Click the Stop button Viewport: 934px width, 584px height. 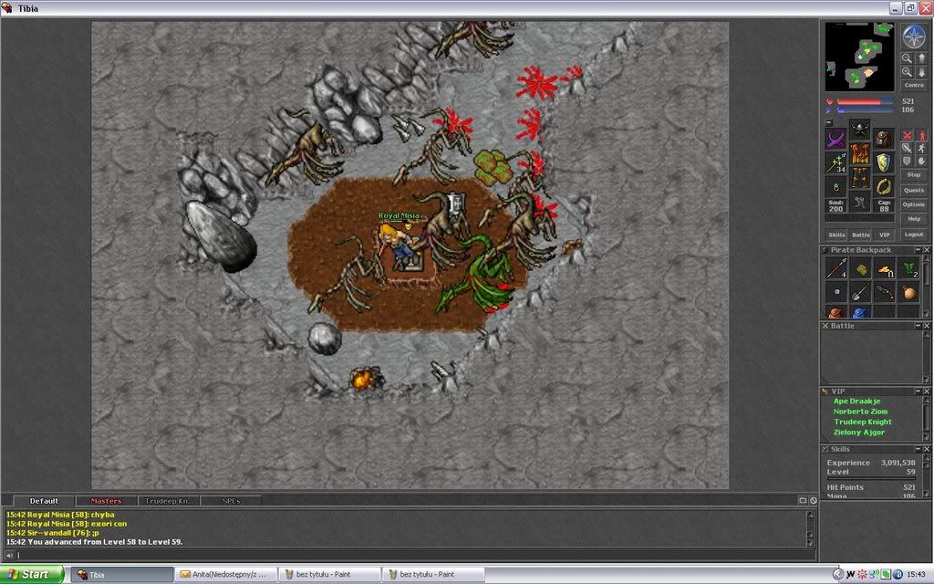914,175
